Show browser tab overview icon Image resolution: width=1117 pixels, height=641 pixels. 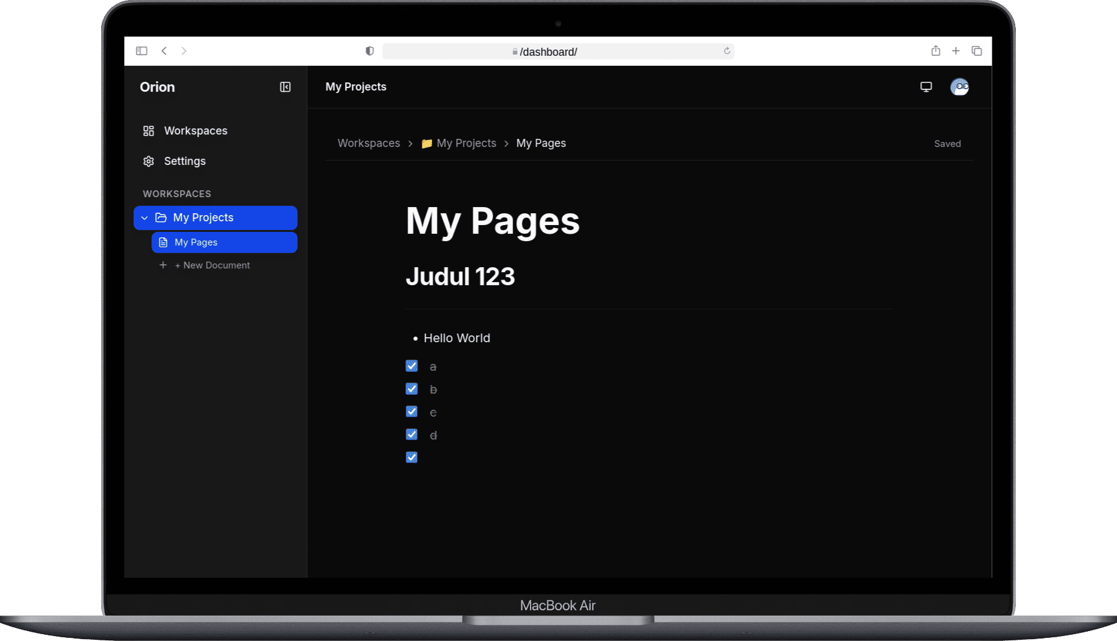[x=977, y=51]
